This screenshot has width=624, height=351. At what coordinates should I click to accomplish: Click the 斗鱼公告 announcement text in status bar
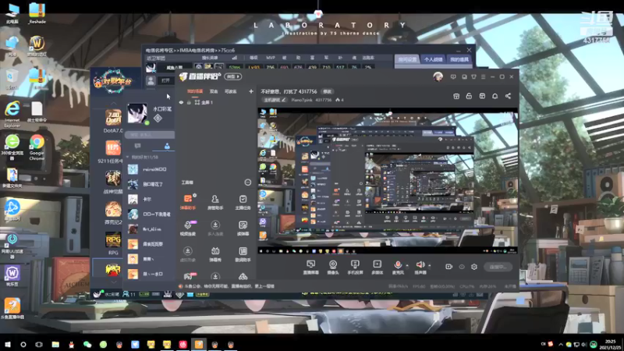227,286
